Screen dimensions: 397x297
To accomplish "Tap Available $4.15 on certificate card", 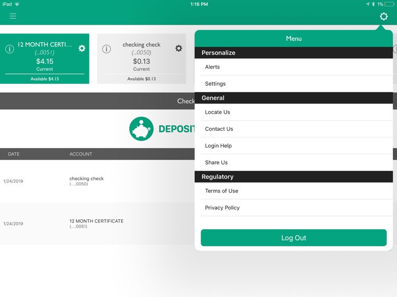I will (x=44, y=79).
